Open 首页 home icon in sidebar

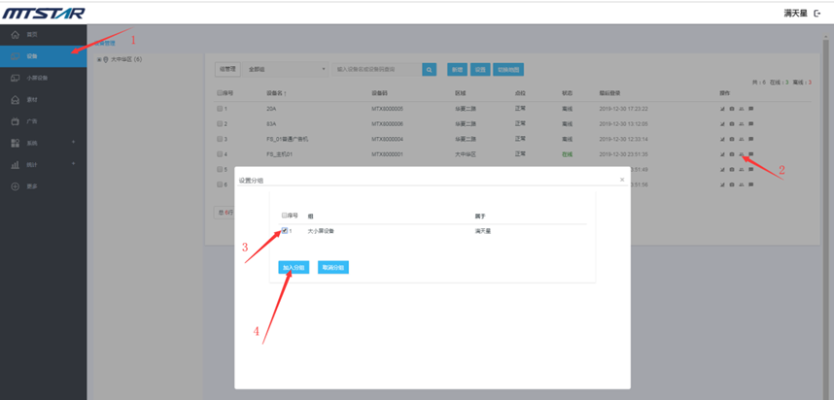(16, 34)
